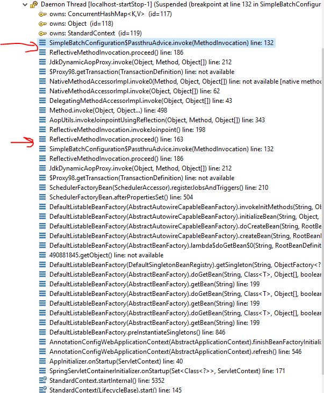Click frame icon beside lambda$doGetBean$0 frame
The width and height of the screenshot is (324, 393).
point(42,246)
